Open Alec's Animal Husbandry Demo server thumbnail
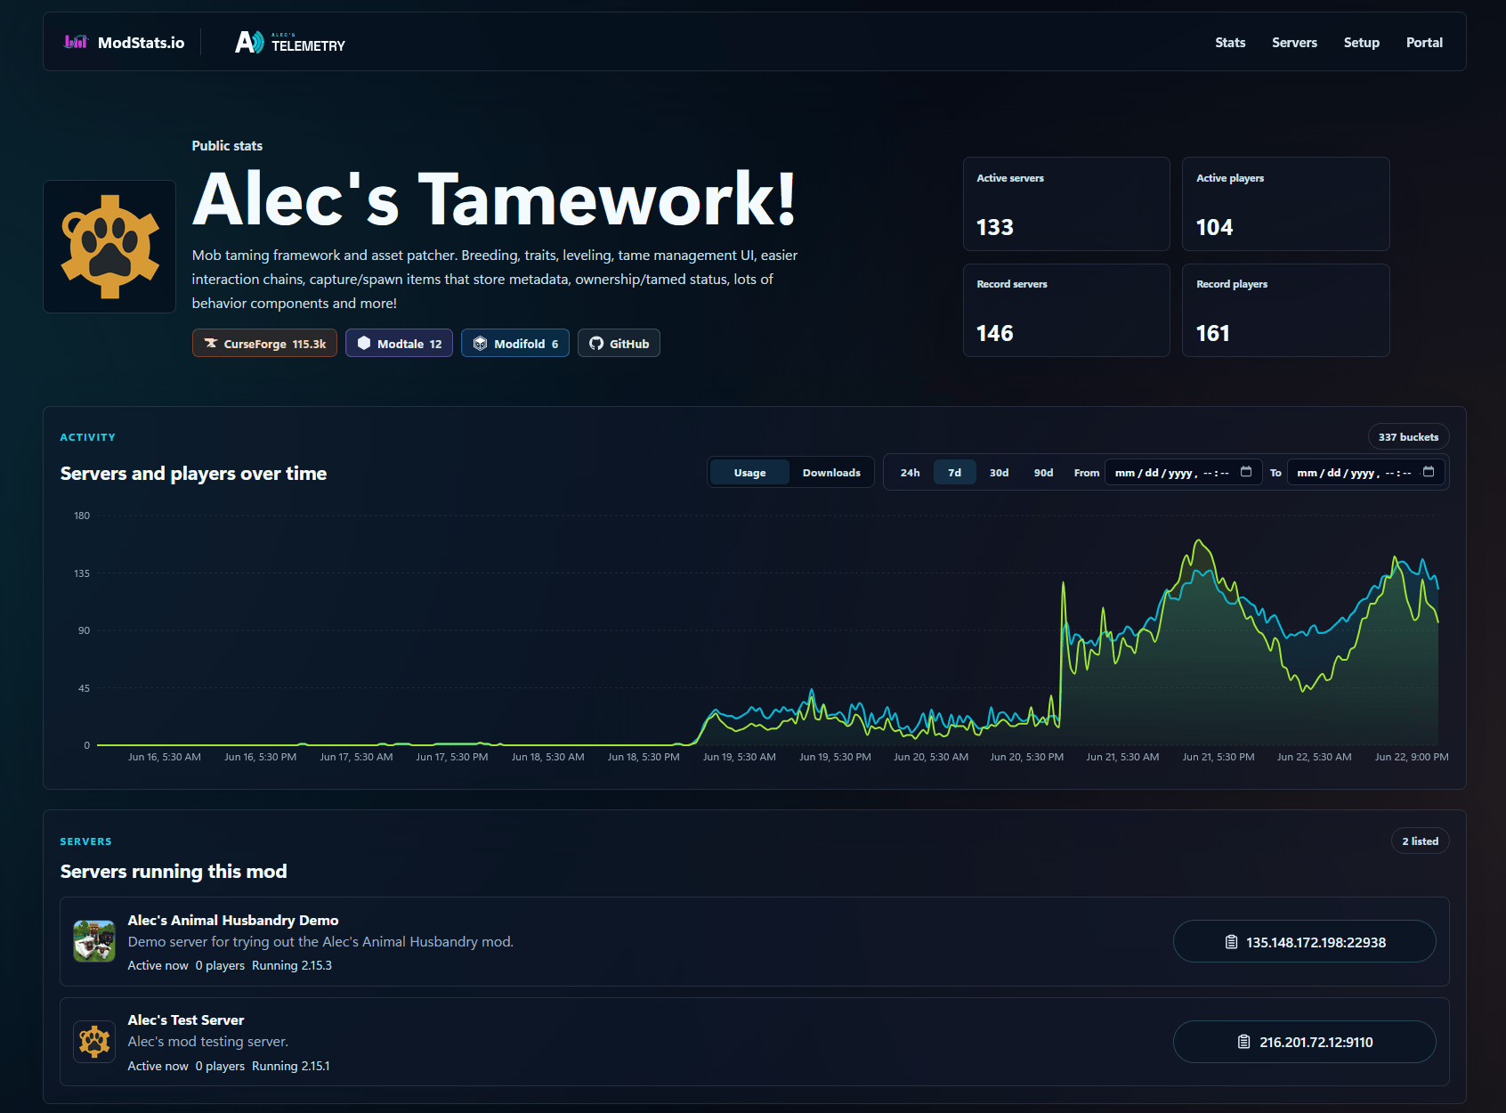The image size is (1506, 1113). point(94,941)
